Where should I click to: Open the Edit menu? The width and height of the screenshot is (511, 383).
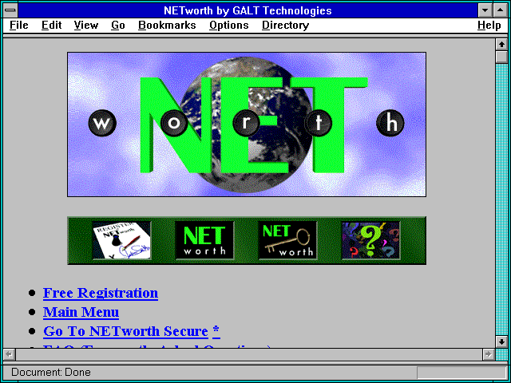point(51,26)
